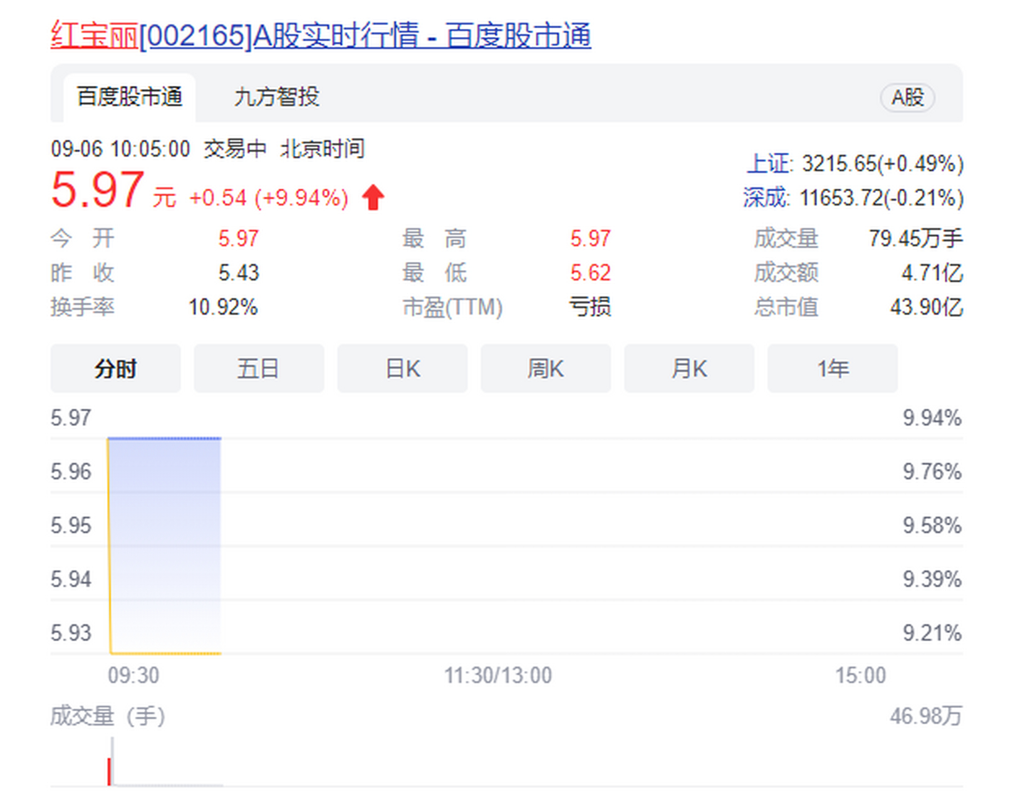
Task: View the 周K weekly chart
Action: coord(545,368)
